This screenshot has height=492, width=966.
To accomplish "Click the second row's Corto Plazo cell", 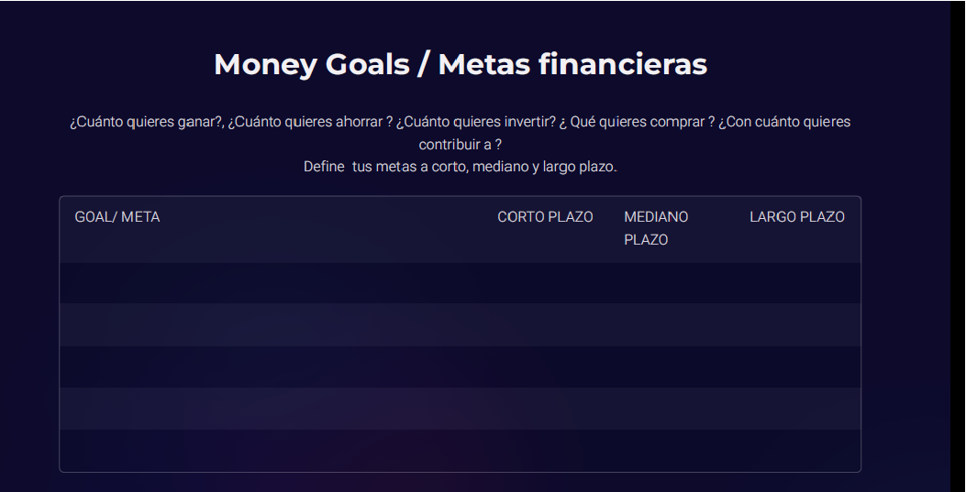I will (x=545, y=324).
